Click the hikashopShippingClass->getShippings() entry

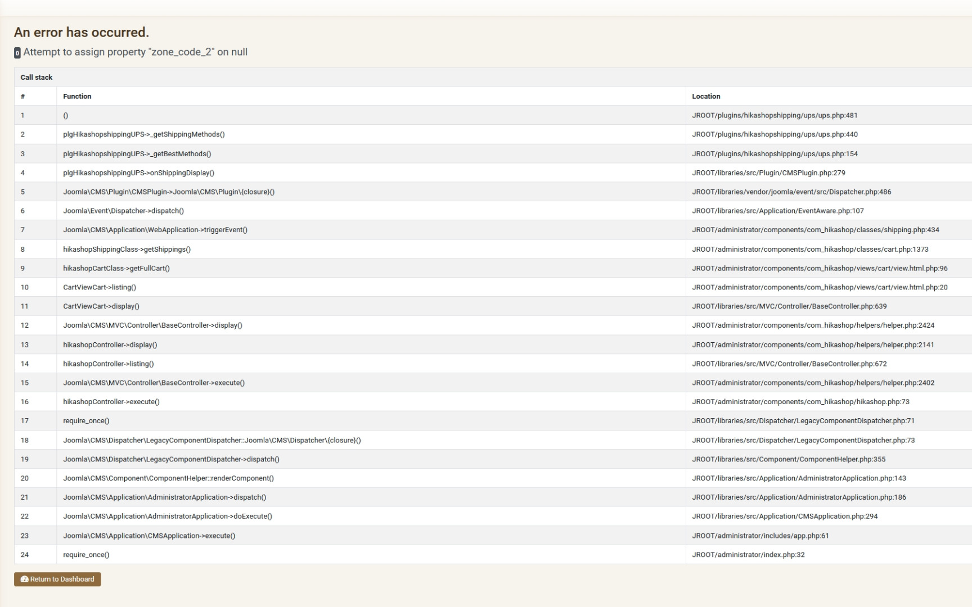(x=127, y=250)
